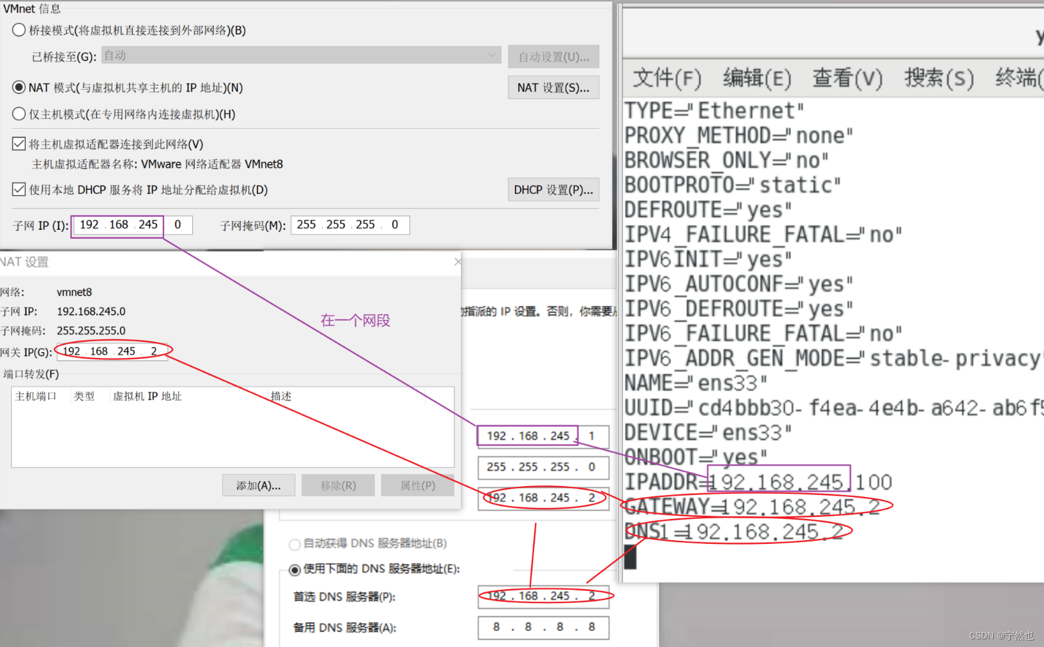
Task: Select Host-only mode radio button
Action: [x=19, y=114]
